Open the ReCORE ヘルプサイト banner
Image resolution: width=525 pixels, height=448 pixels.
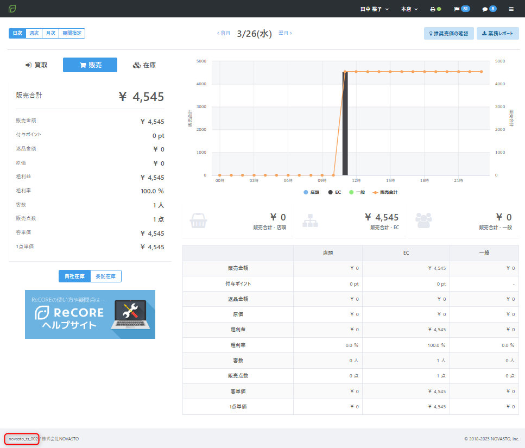coord(90,314)
